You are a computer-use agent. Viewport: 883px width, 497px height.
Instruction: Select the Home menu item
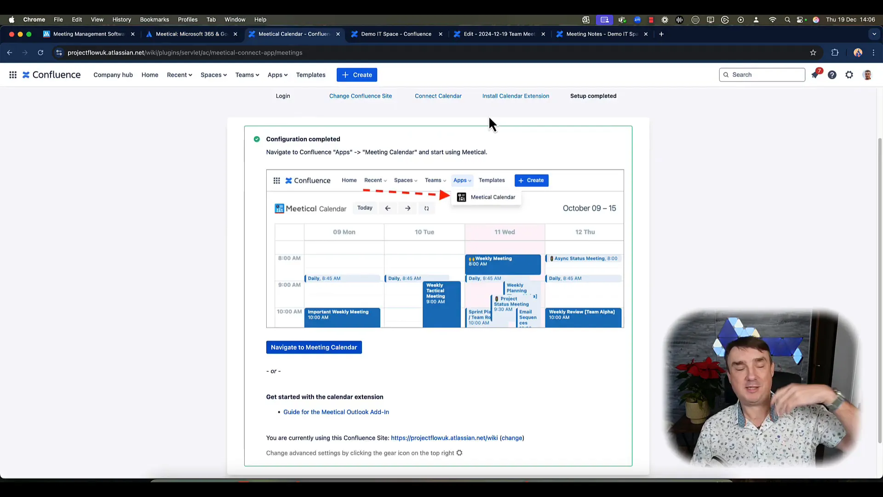(x=149, y=74)
